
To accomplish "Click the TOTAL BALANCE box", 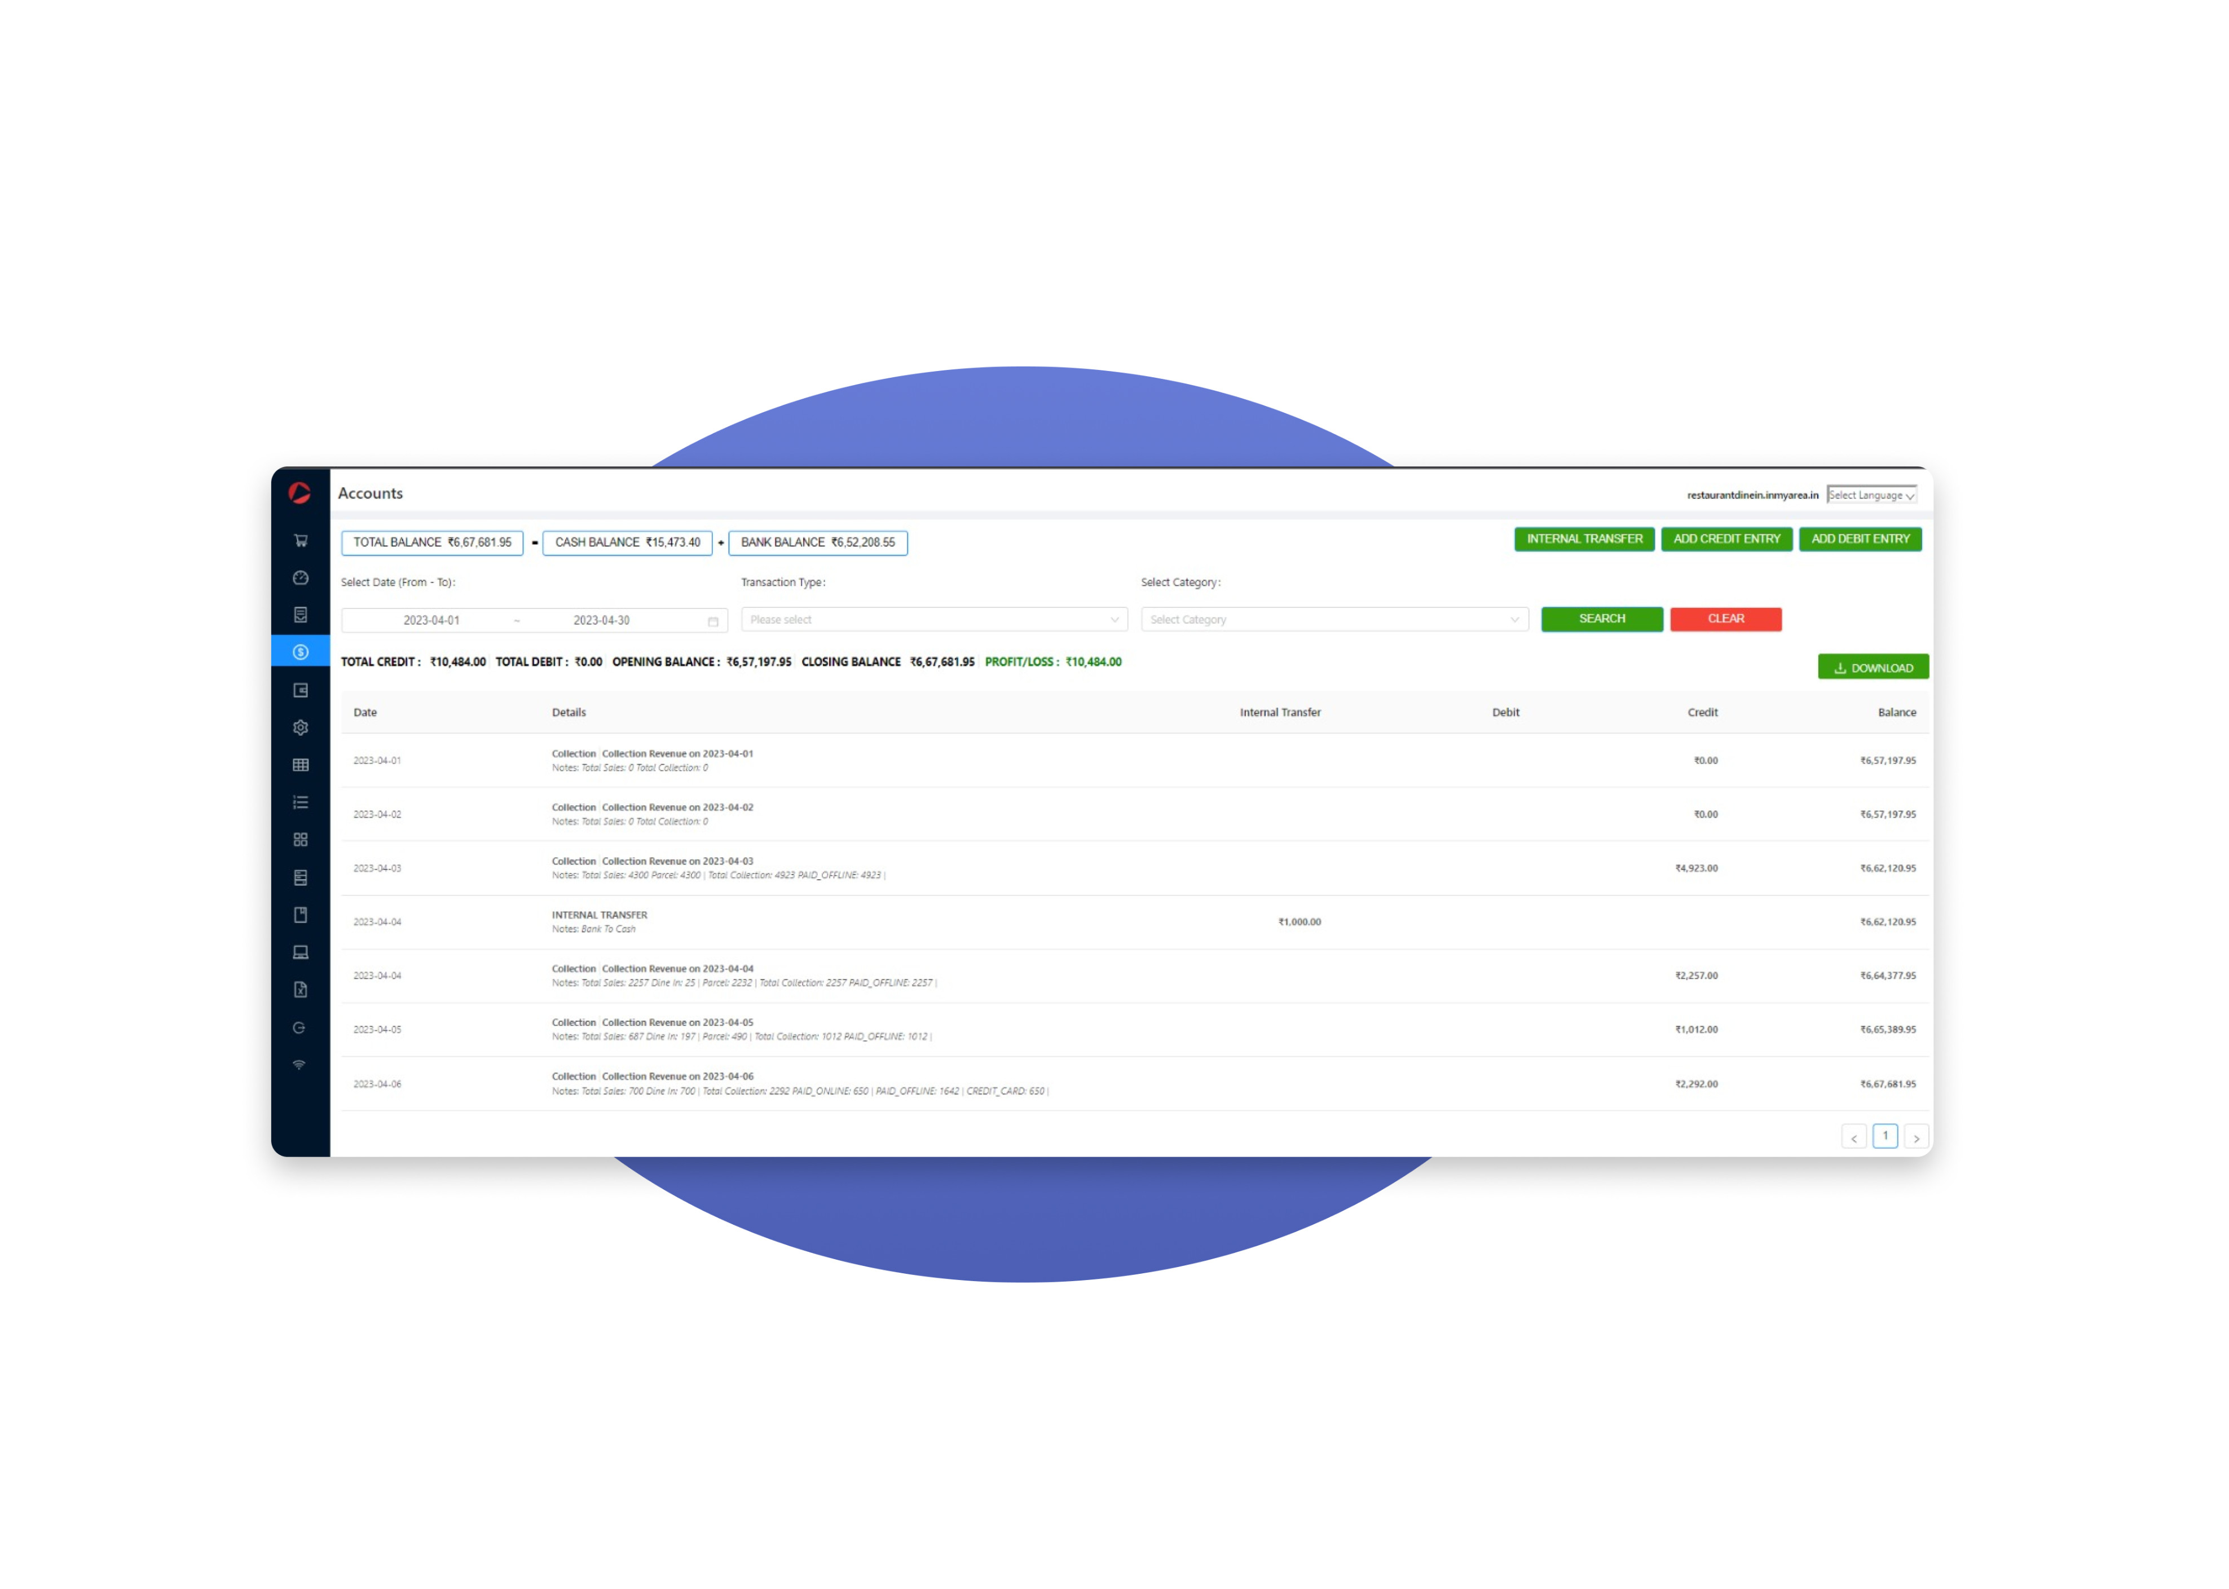I will click(x=431, y=542).
